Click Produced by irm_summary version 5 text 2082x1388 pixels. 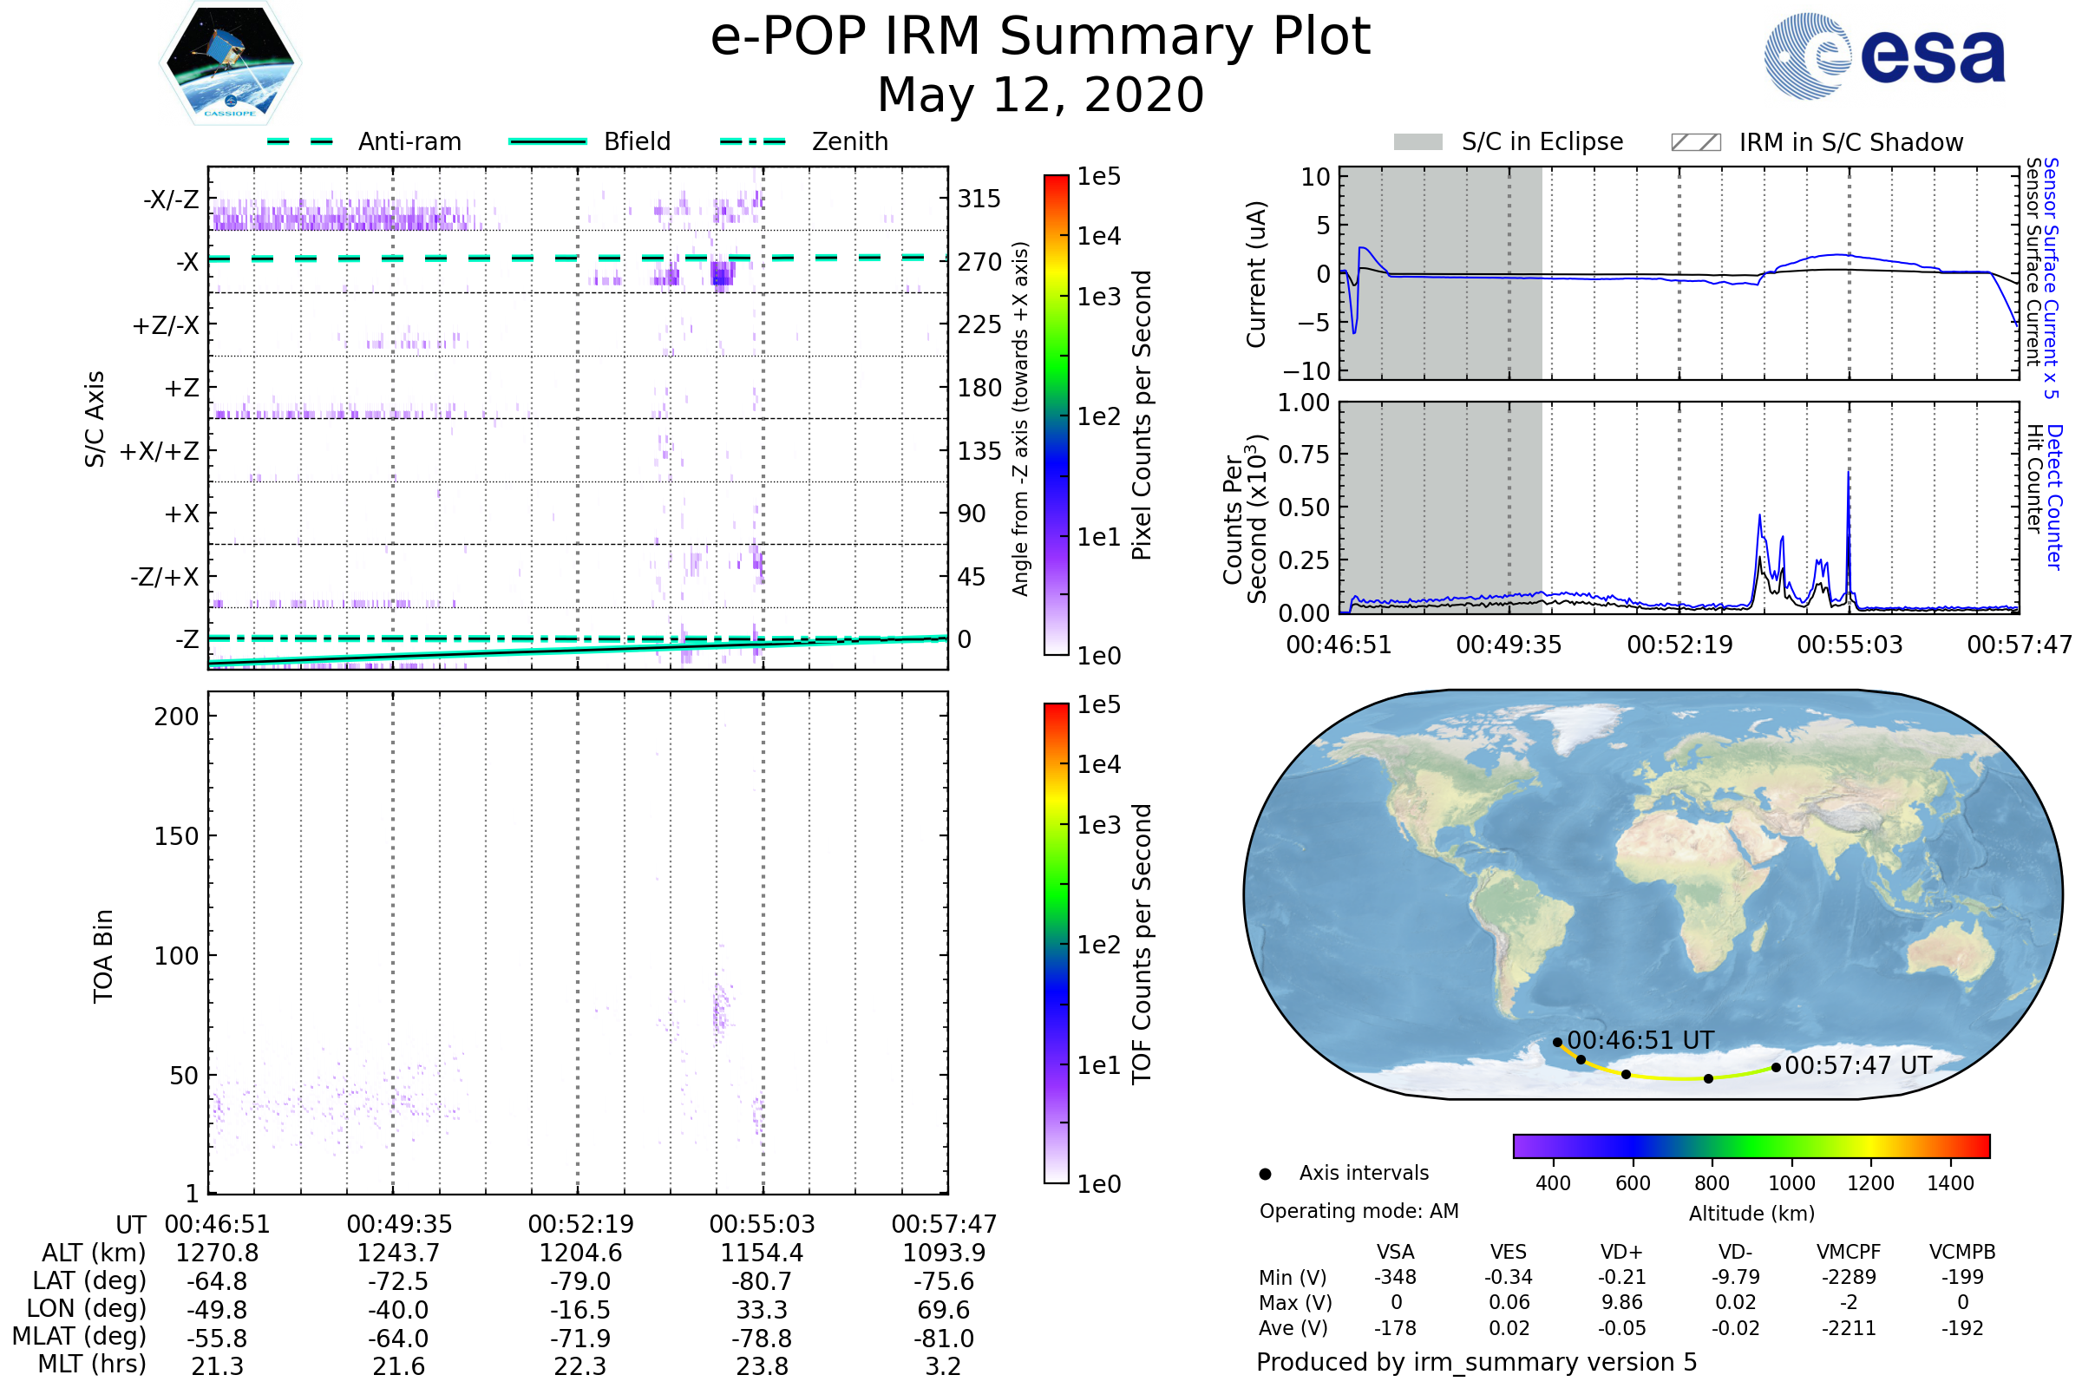tap(1476, 1361)
